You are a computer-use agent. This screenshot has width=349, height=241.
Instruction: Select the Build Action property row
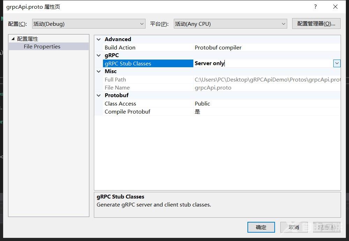click(x=120, y=47)
